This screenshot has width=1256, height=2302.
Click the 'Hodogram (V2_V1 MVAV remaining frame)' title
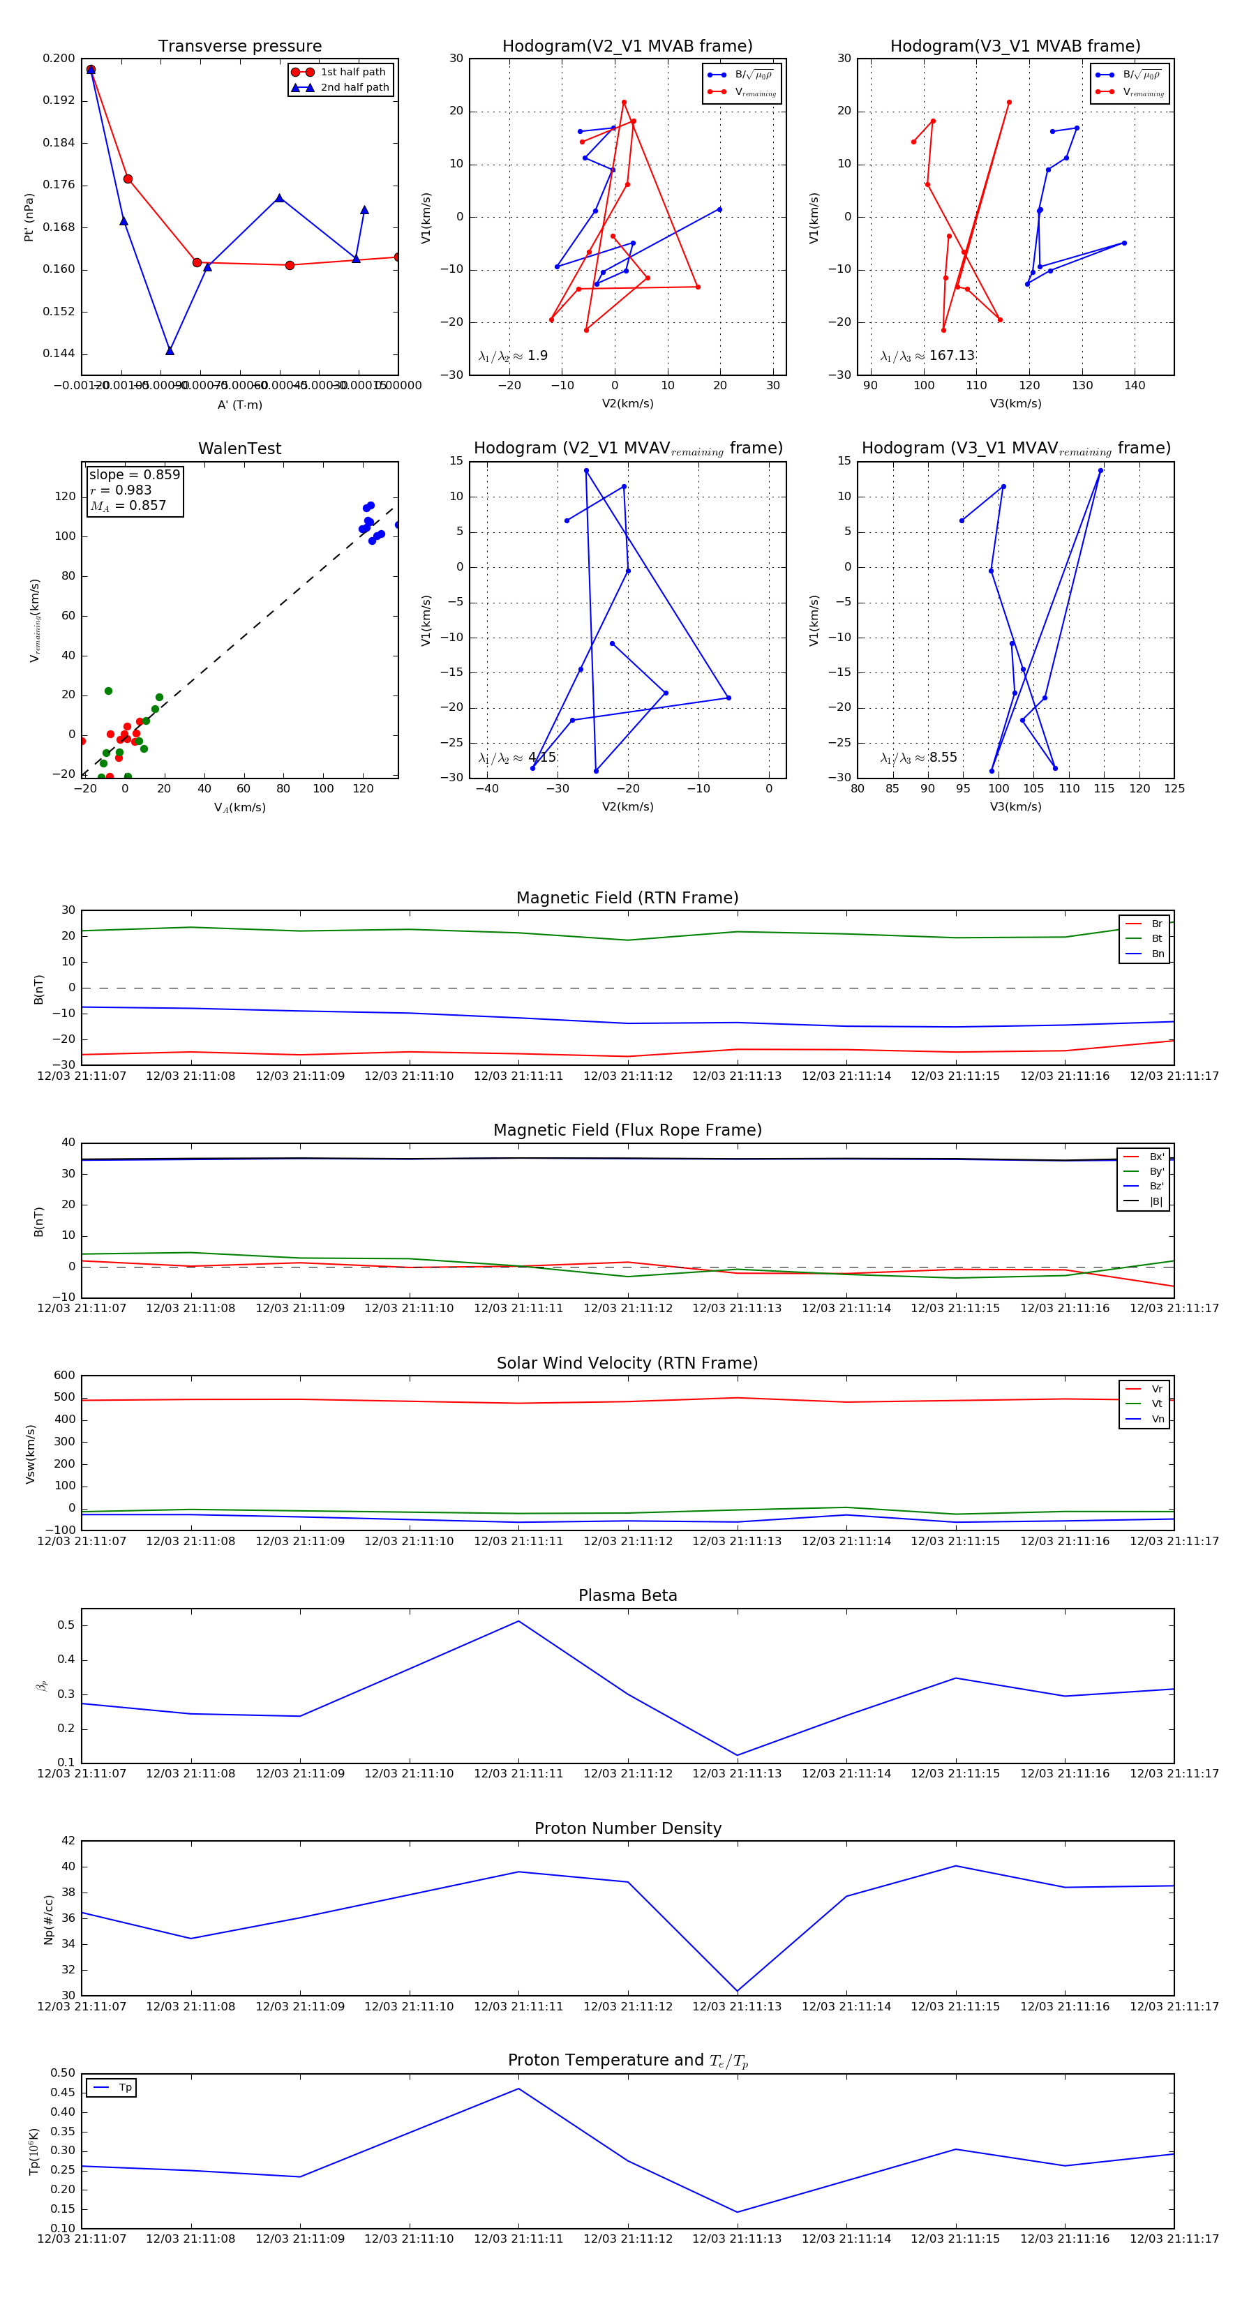pos(627,449)
